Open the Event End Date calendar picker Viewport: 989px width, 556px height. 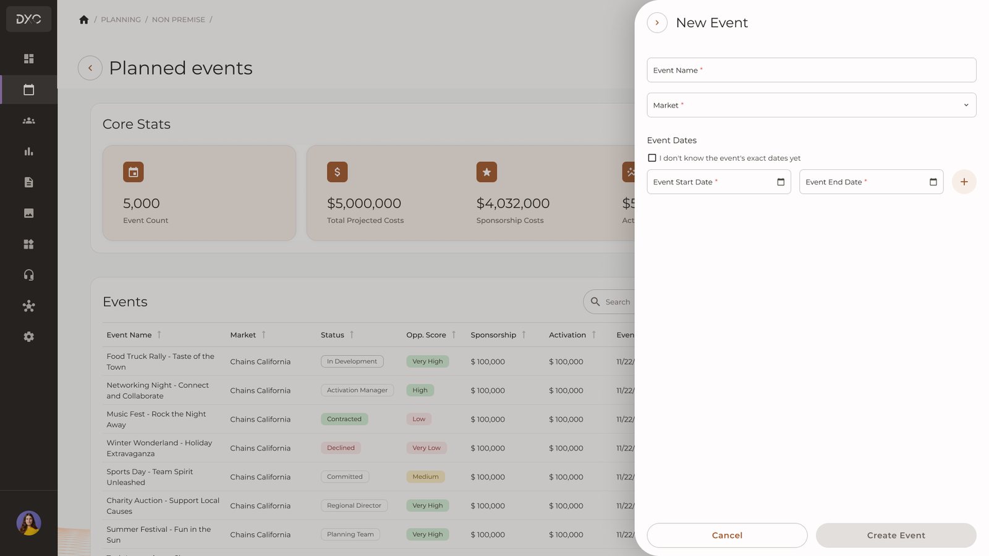coord(933,182)
